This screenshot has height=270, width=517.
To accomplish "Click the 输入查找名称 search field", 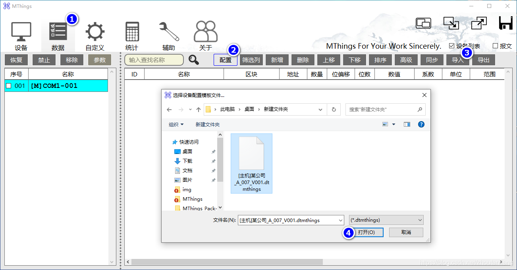I will tap(154, 60).
